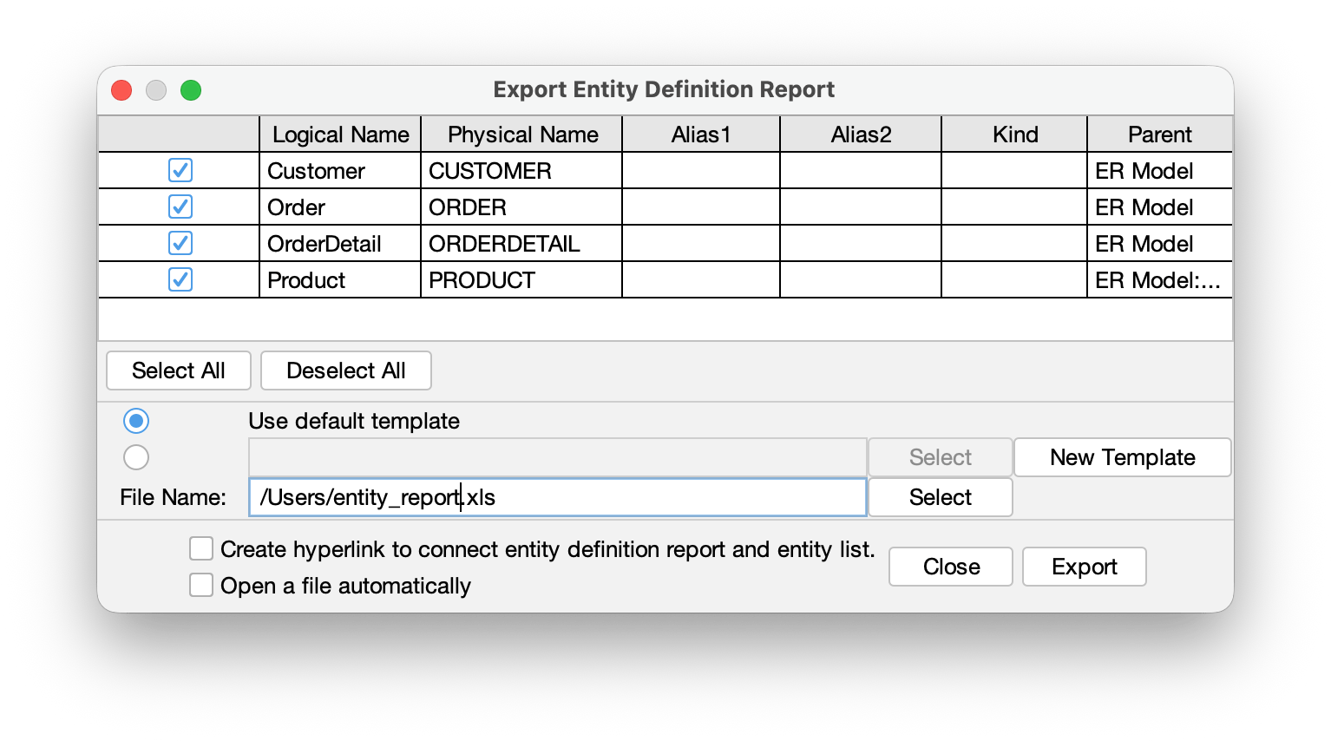This screenshot has height=741, width=1331.
Task: Click the Export button
Action: point(1084,567)
